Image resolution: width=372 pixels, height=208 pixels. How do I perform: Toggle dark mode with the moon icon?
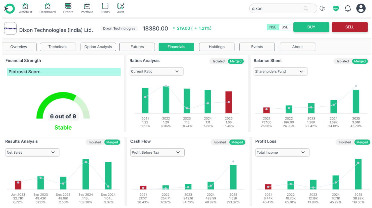tap(322, 8)
